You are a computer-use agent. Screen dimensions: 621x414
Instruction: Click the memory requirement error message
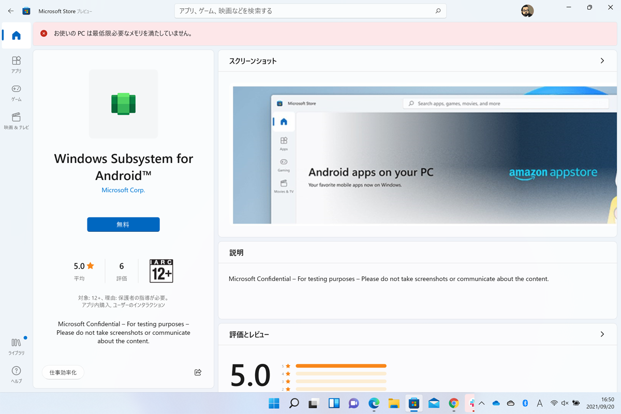[x=123, y=34]
